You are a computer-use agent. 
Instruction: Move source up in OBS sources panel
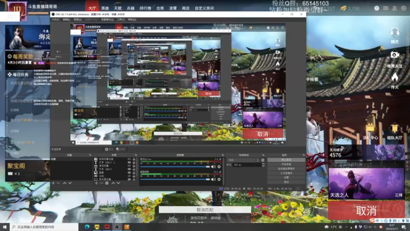tap(113, 183)
